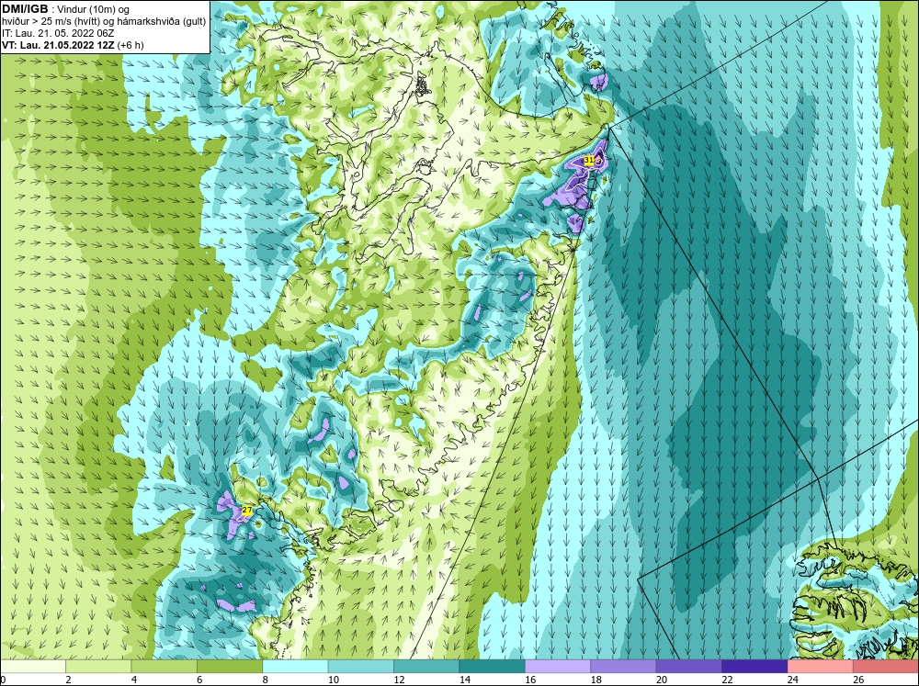Screen dimensions: 919x686
Task: Pick the medium teal 12–14 m/s legend swatch
Action: coord(426,666)
